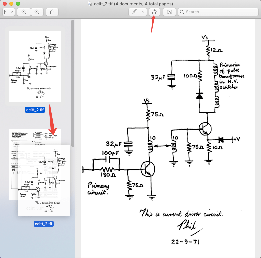Click the "This is current driver circuit" caption
This screenshot has height=258, width=261.
point(182,213)
